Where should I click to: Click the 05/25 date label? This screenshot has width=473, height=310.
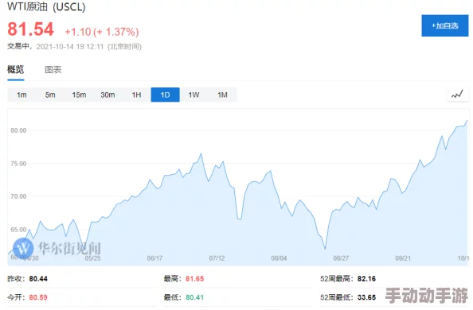[92, 258]
